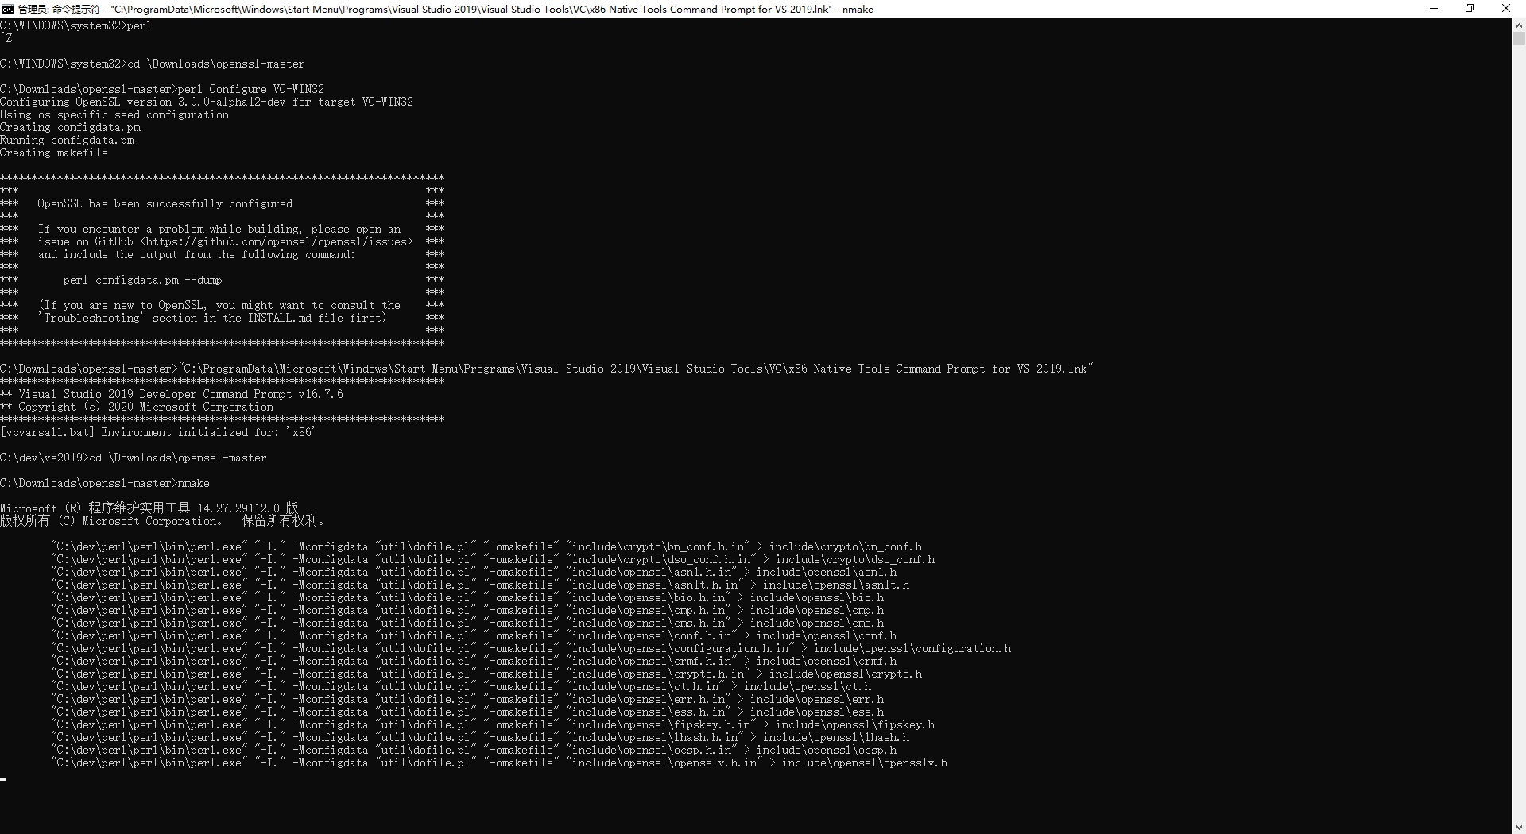Click 'and include the output' banner line

[196, 254]
